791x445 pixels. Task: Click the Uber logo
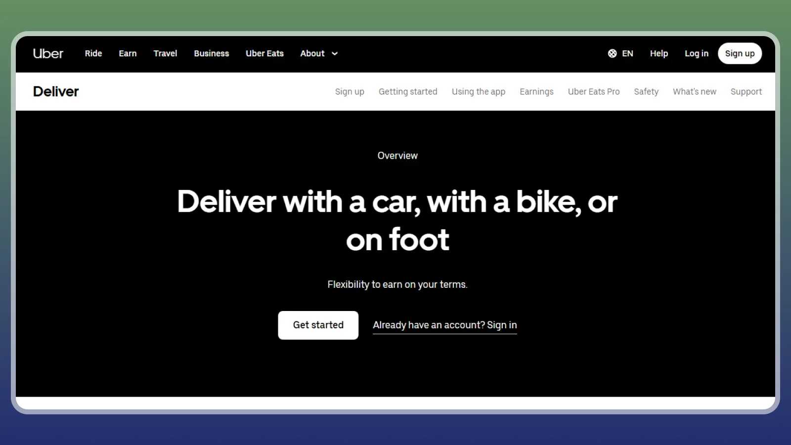(x=48, y=53)
